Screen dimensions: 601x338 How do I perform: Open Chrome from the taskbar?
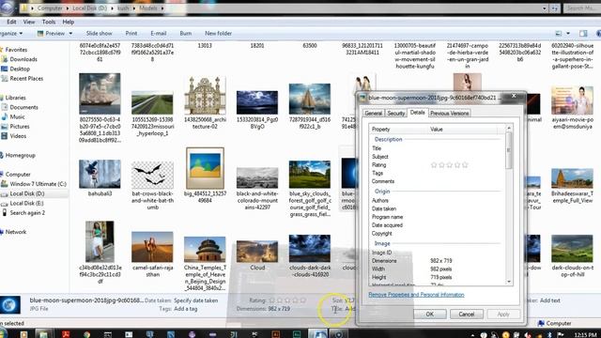click(x=86, y=334)
